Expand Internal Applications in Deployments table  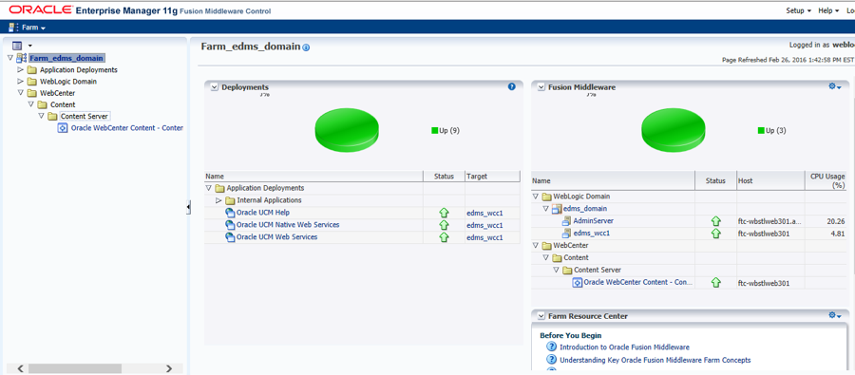tap(218, 200)
